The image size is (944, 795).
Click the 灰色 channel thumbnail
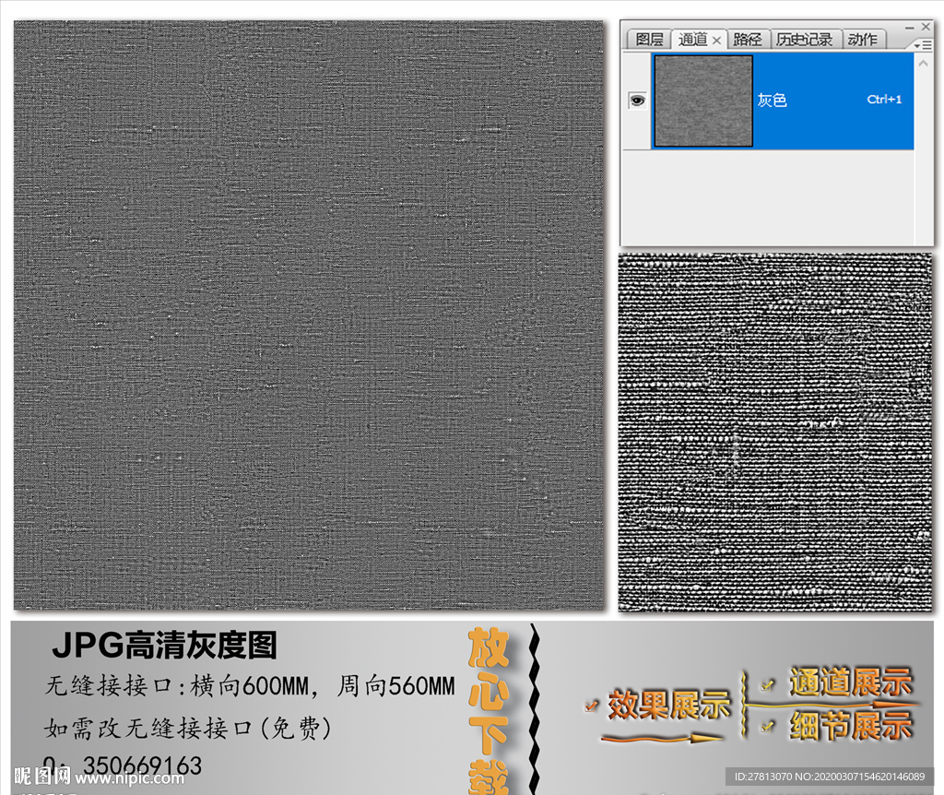pos(703,101)
